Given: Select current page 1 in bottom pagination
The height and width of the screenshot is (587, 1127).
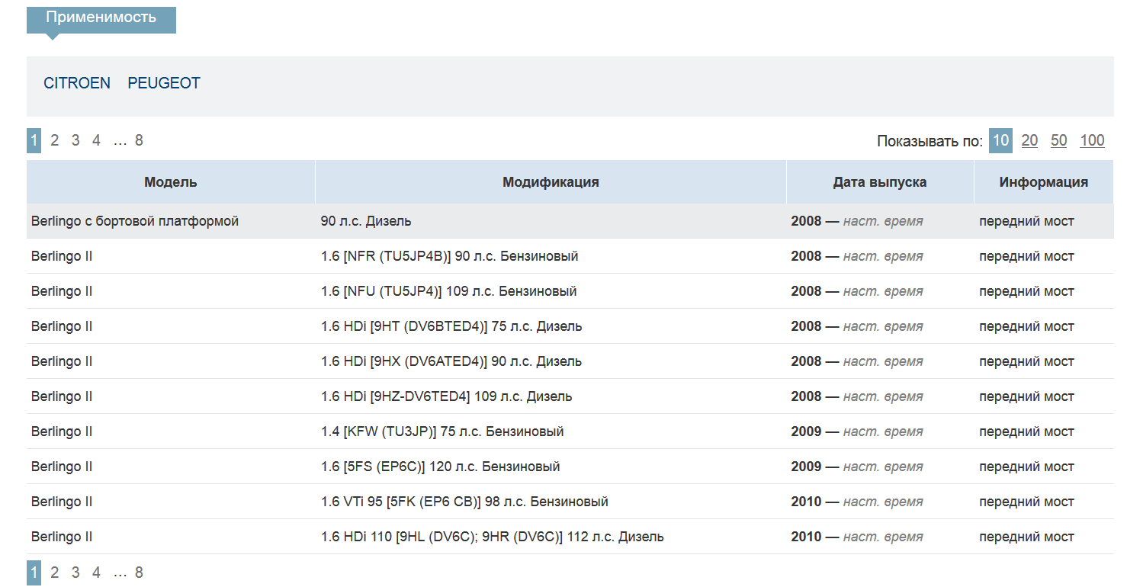Looking at the screenshot, I should pos(34,573).
